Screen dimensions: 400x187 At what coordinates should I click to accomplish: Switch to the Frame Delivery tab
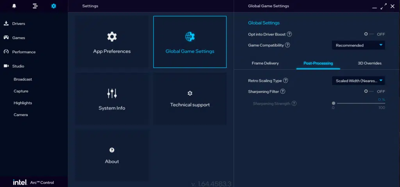coord(265,63)
